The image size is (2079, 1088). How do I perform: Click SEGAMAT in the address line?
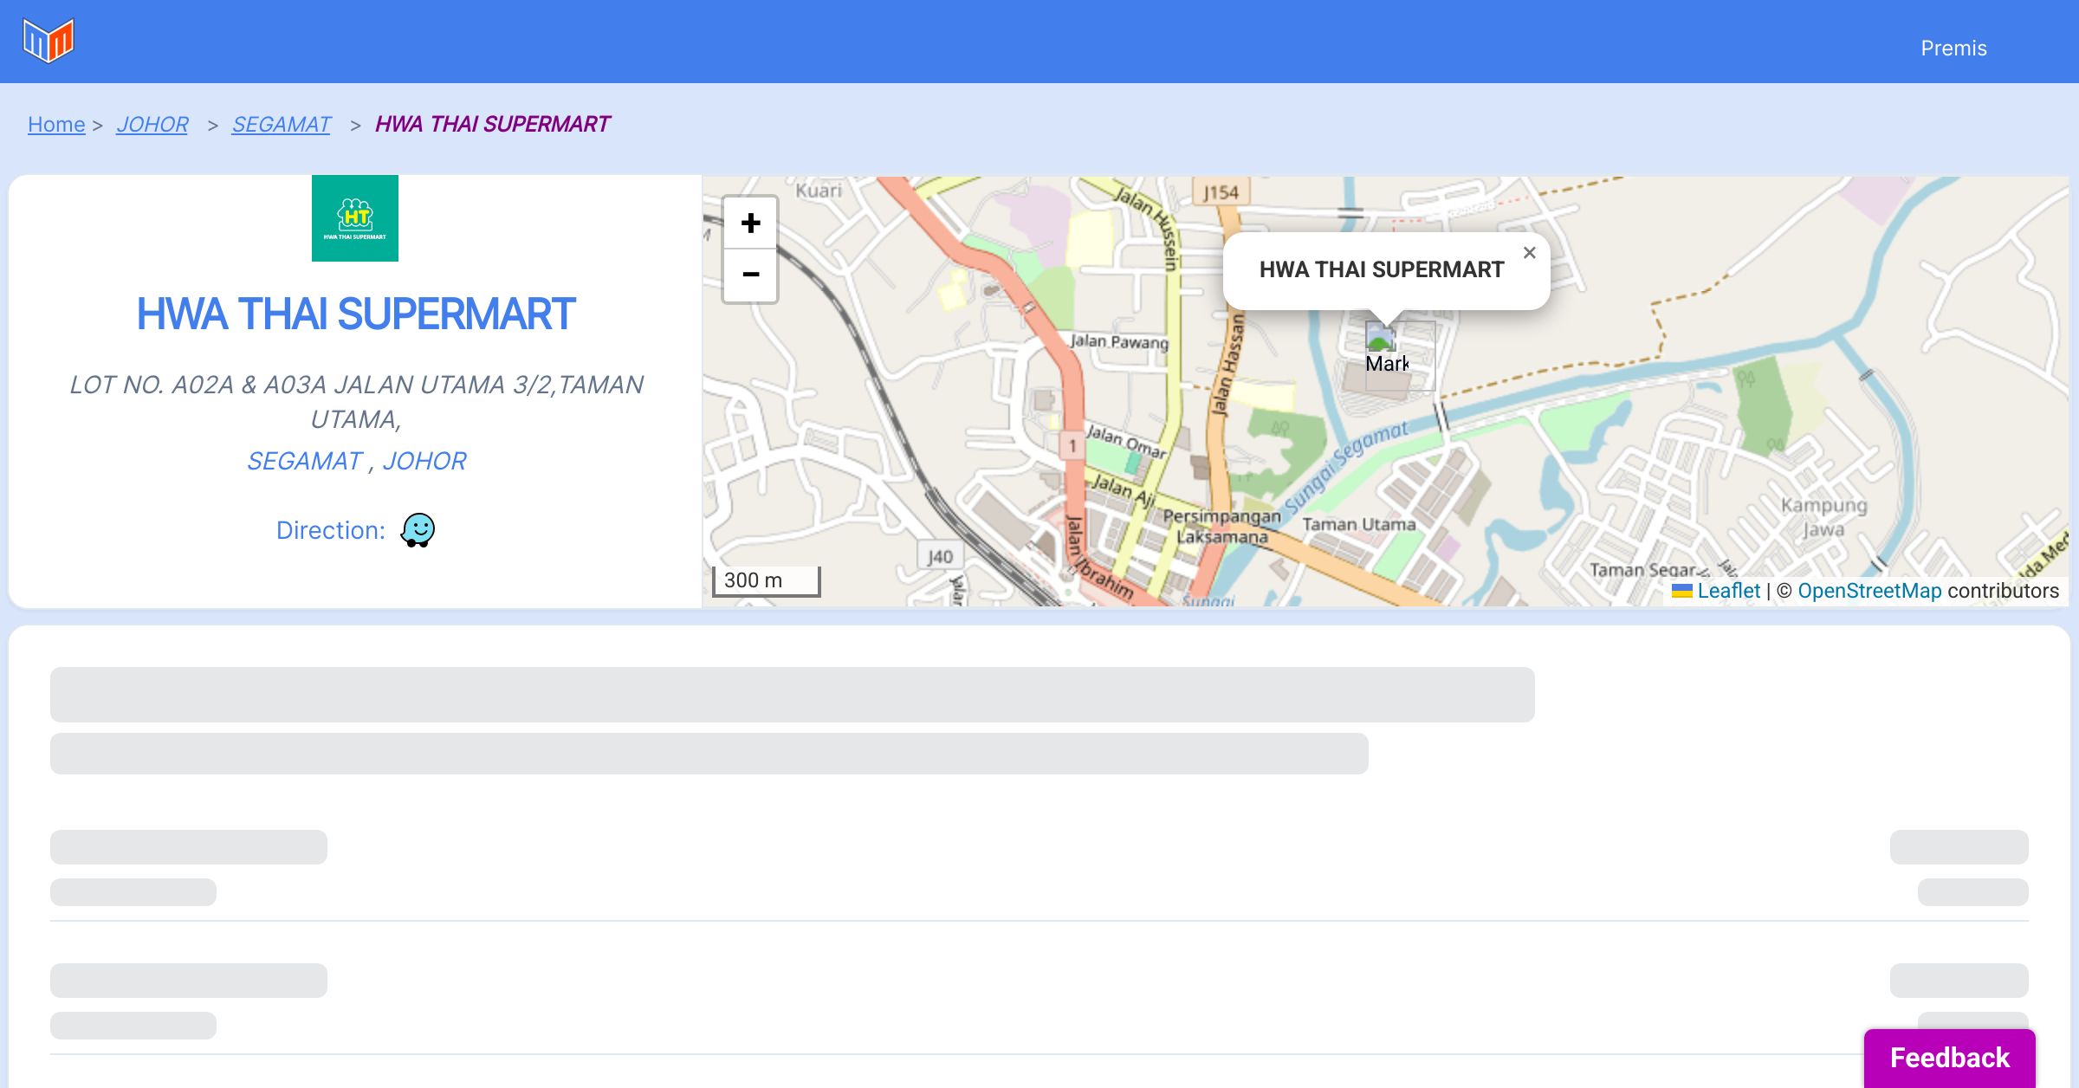304,461
